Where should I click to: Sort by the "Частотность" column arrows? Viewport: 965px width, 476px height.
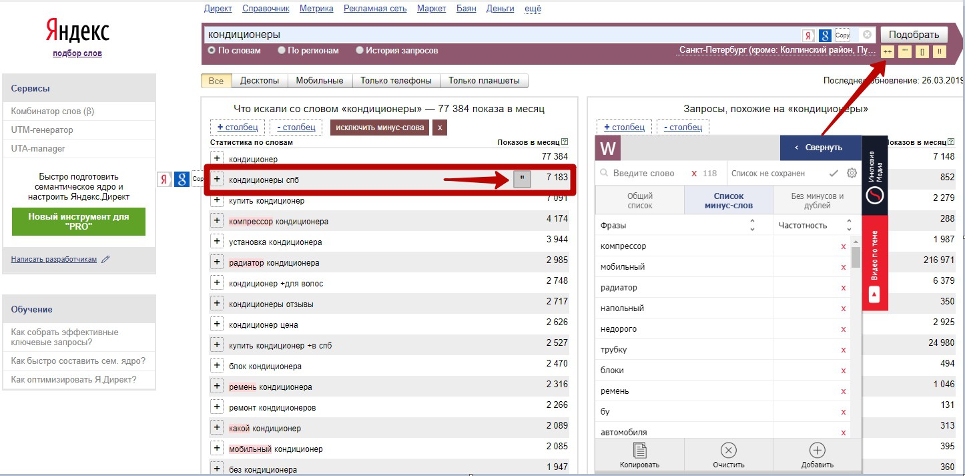[849, 226]
